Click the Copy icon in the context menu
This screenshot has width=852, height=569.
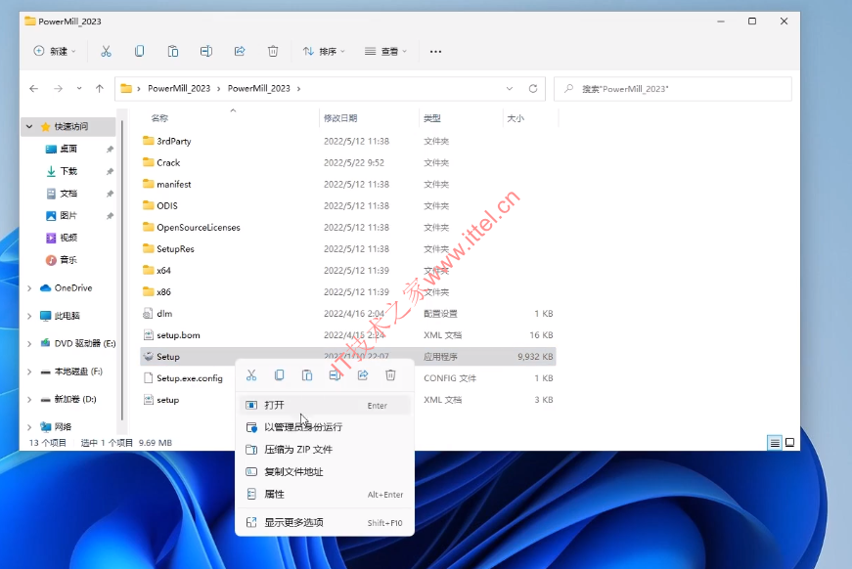point(280,375)
